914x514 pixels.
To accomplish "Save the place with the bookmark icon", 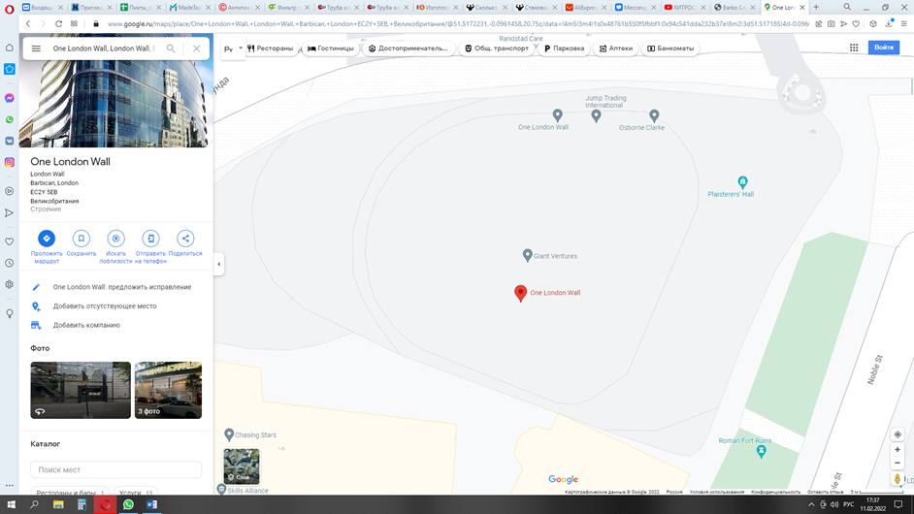I will pyautogui.click(x=82, y=239).
